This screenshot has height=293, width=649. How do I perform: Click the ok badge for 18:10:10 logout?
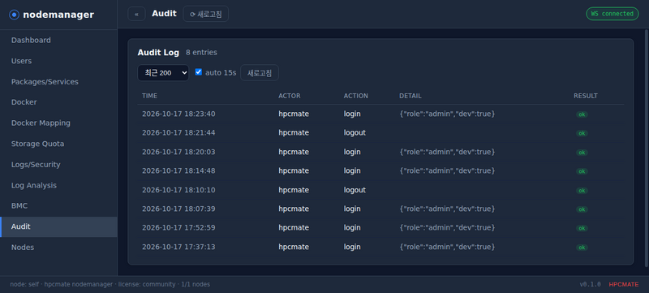(x=582, y=191)
